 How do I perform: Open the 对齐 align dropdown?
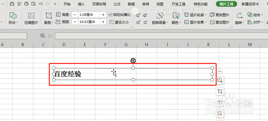click(255, 22)
